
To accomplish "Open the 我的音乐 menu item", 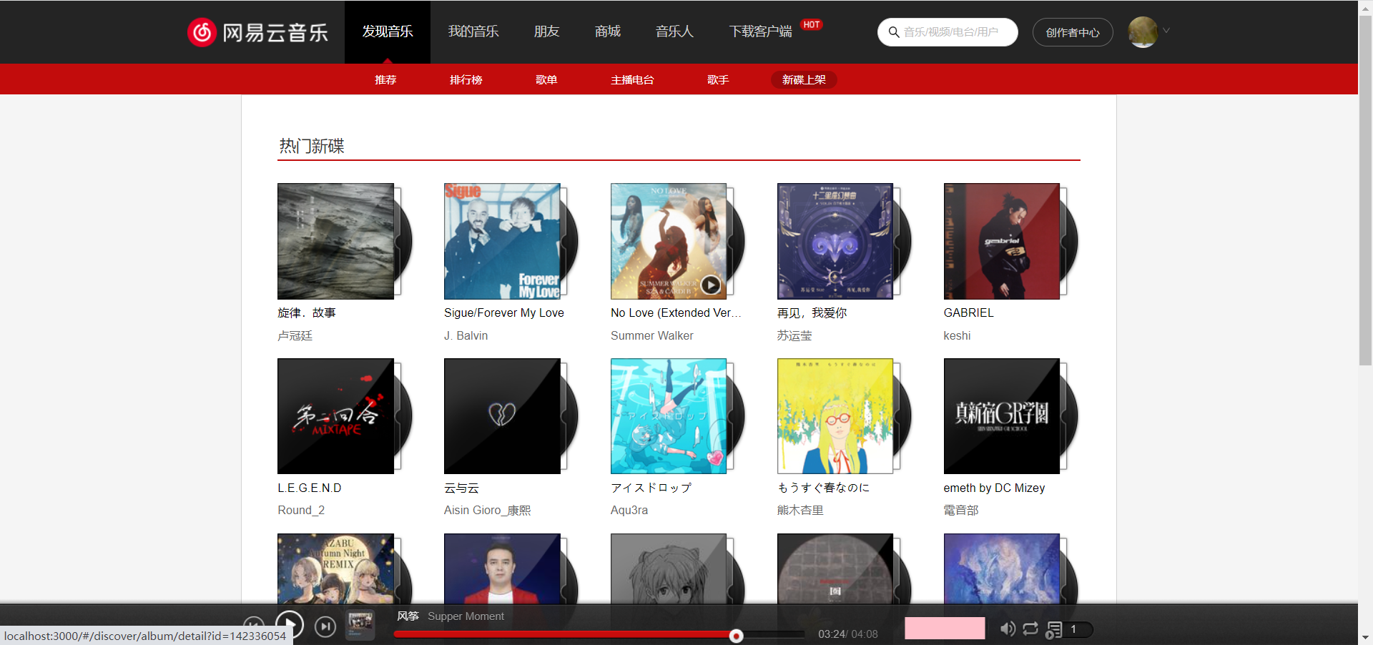I will (473, 31).
